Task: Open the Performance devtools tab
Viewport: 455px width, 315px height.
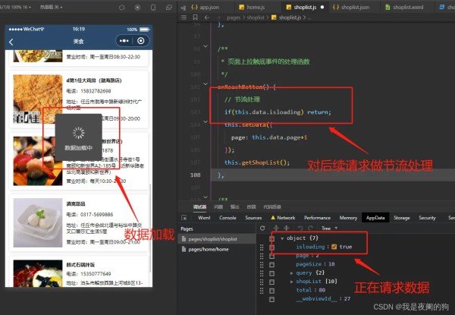Action: point(317,217)
